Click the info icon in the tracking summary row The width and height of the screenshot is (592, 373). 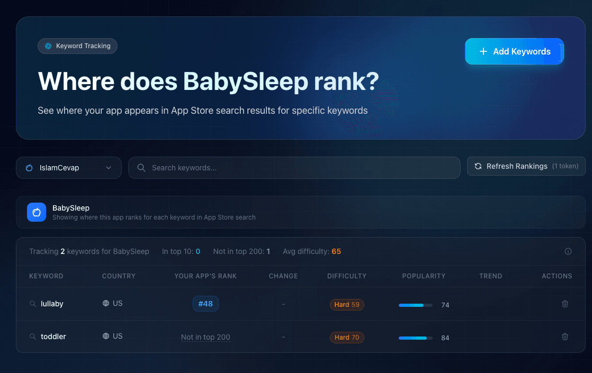[x=568, y=251]
